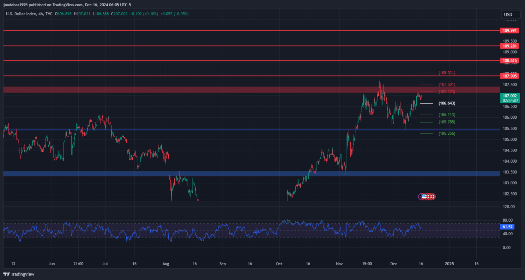Select the 107.905 red price label
The image size is (525, 280).
[510, 76]
